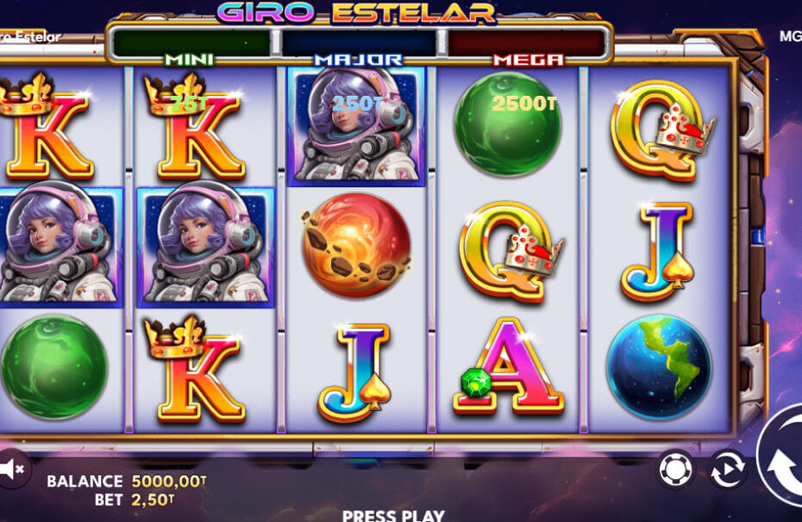The image size is (802, 522).
Task: Enable autoplay circular arrows icon
Action: (x=727, y=469)
